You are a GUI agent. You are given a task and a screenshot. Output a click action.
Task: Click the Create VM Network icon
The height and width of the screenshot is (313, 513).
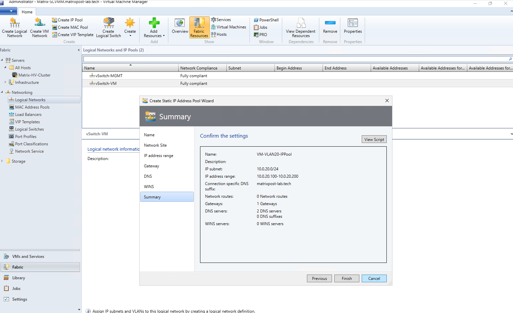click(39, 23)
